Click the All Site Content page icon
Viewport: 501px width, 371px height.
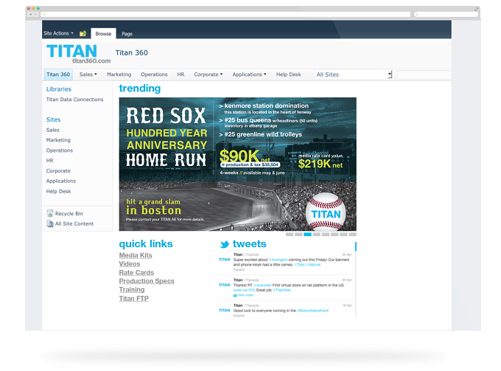[50, 223]
